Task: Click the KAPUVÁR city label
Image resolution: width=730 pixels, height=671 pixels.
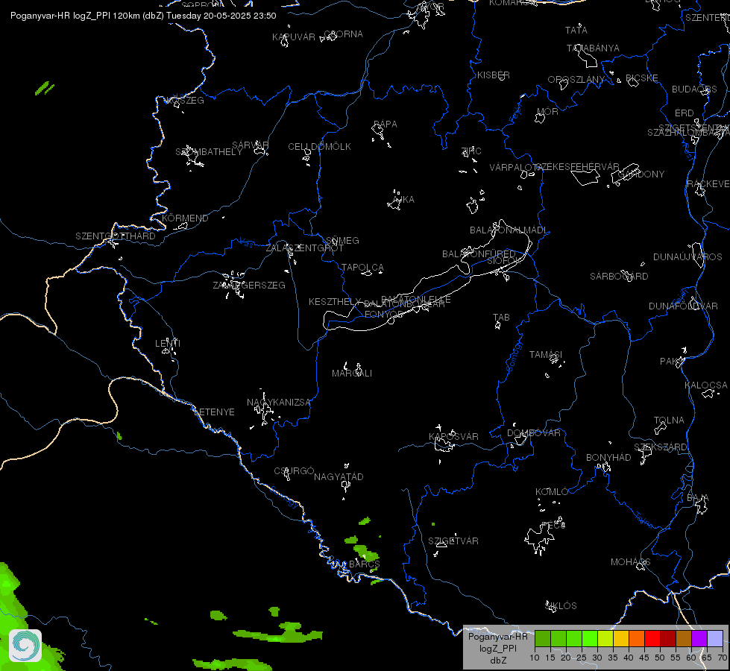Action: click(294, 37)
